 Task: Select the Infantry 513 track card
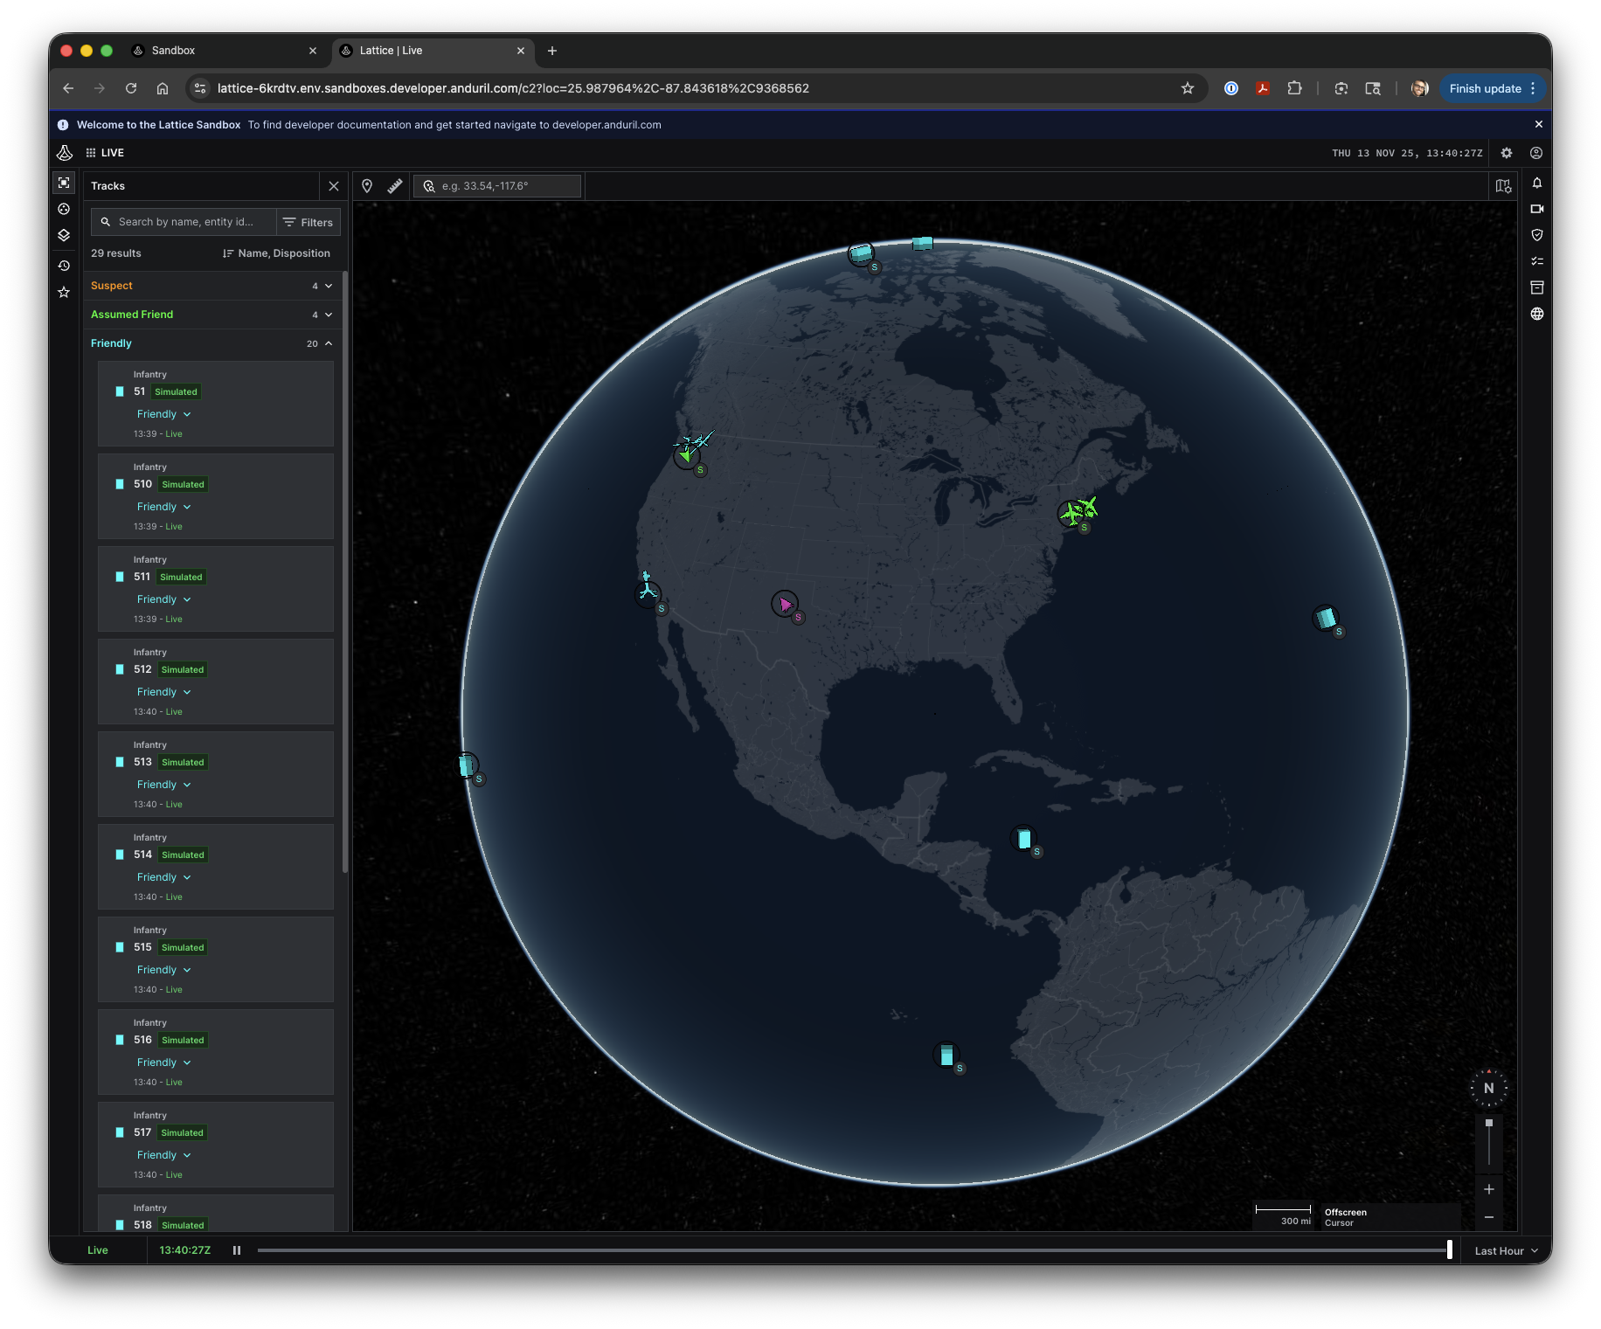pos(216,774)
